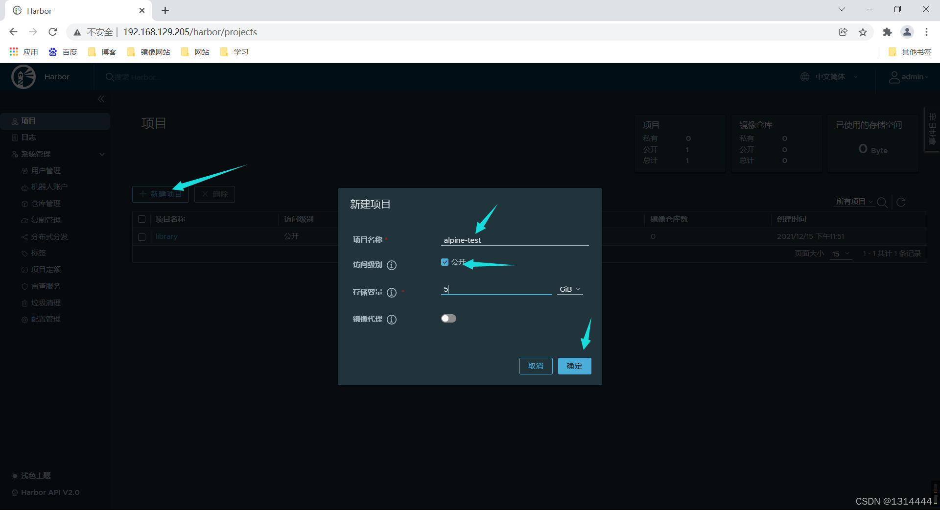The image size is (940, 510).
Task: Open the 中文简体 language dropdown
Action: click(836, 77)
